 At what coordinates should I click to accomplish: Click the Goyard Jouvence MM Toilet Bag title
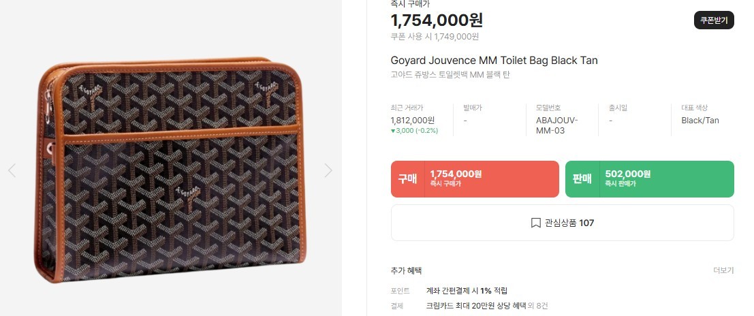click(x=494, y=61)
